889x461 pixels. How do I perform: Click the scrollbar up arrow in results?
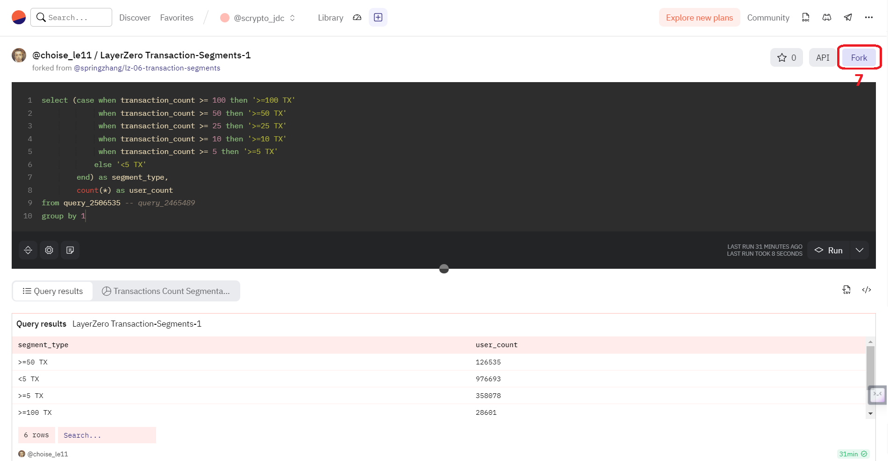(870, 342)
